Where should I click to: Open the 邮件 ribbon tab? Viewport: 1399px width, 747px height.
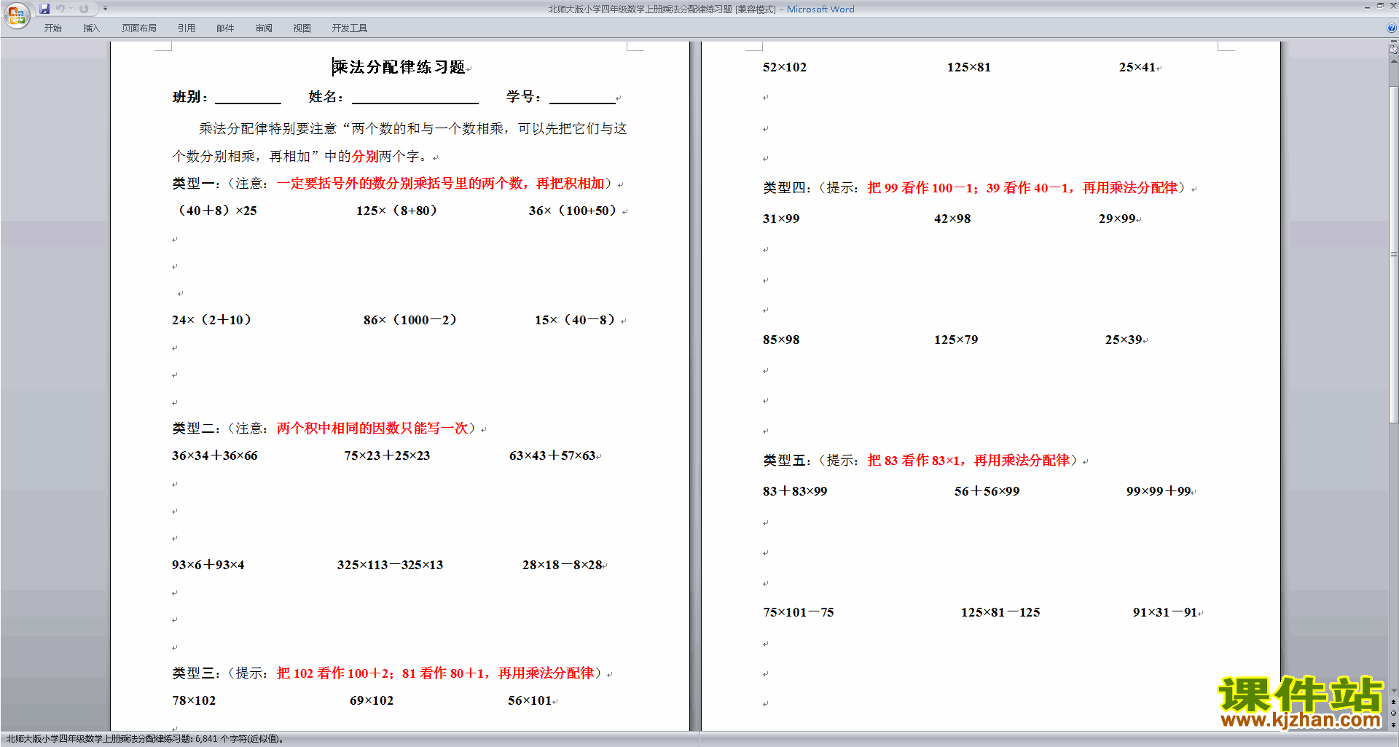225,28
